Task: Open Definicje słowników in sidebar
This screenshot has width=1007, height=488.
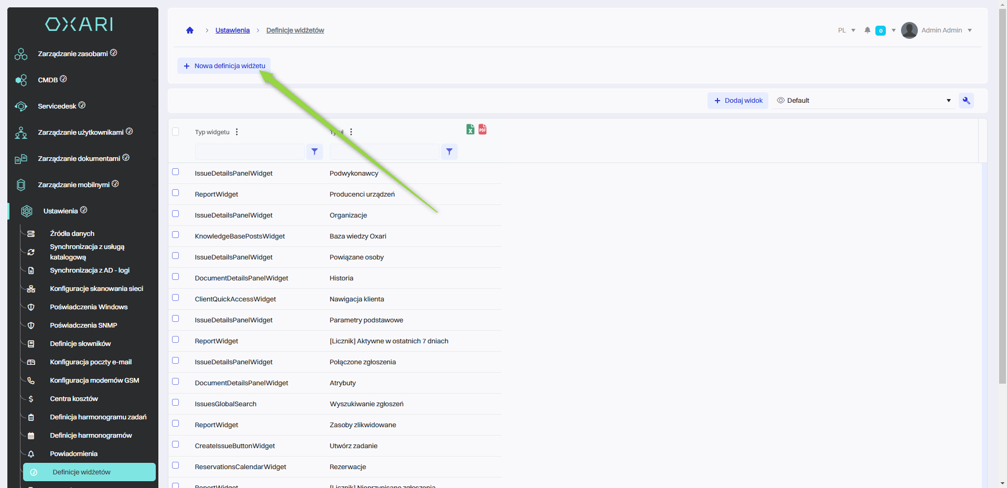Action: [80, 344]
